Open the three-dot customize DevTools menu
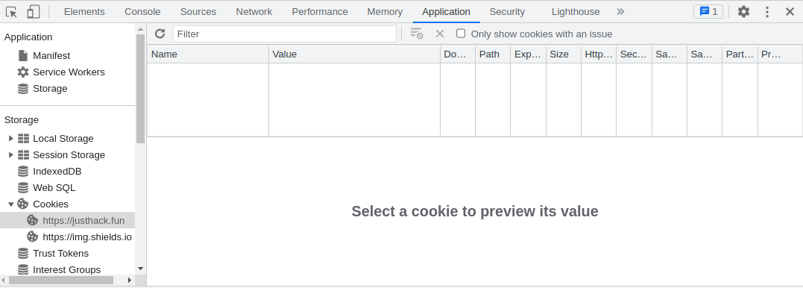Viewport: 803px width, 288px height. 767,12
